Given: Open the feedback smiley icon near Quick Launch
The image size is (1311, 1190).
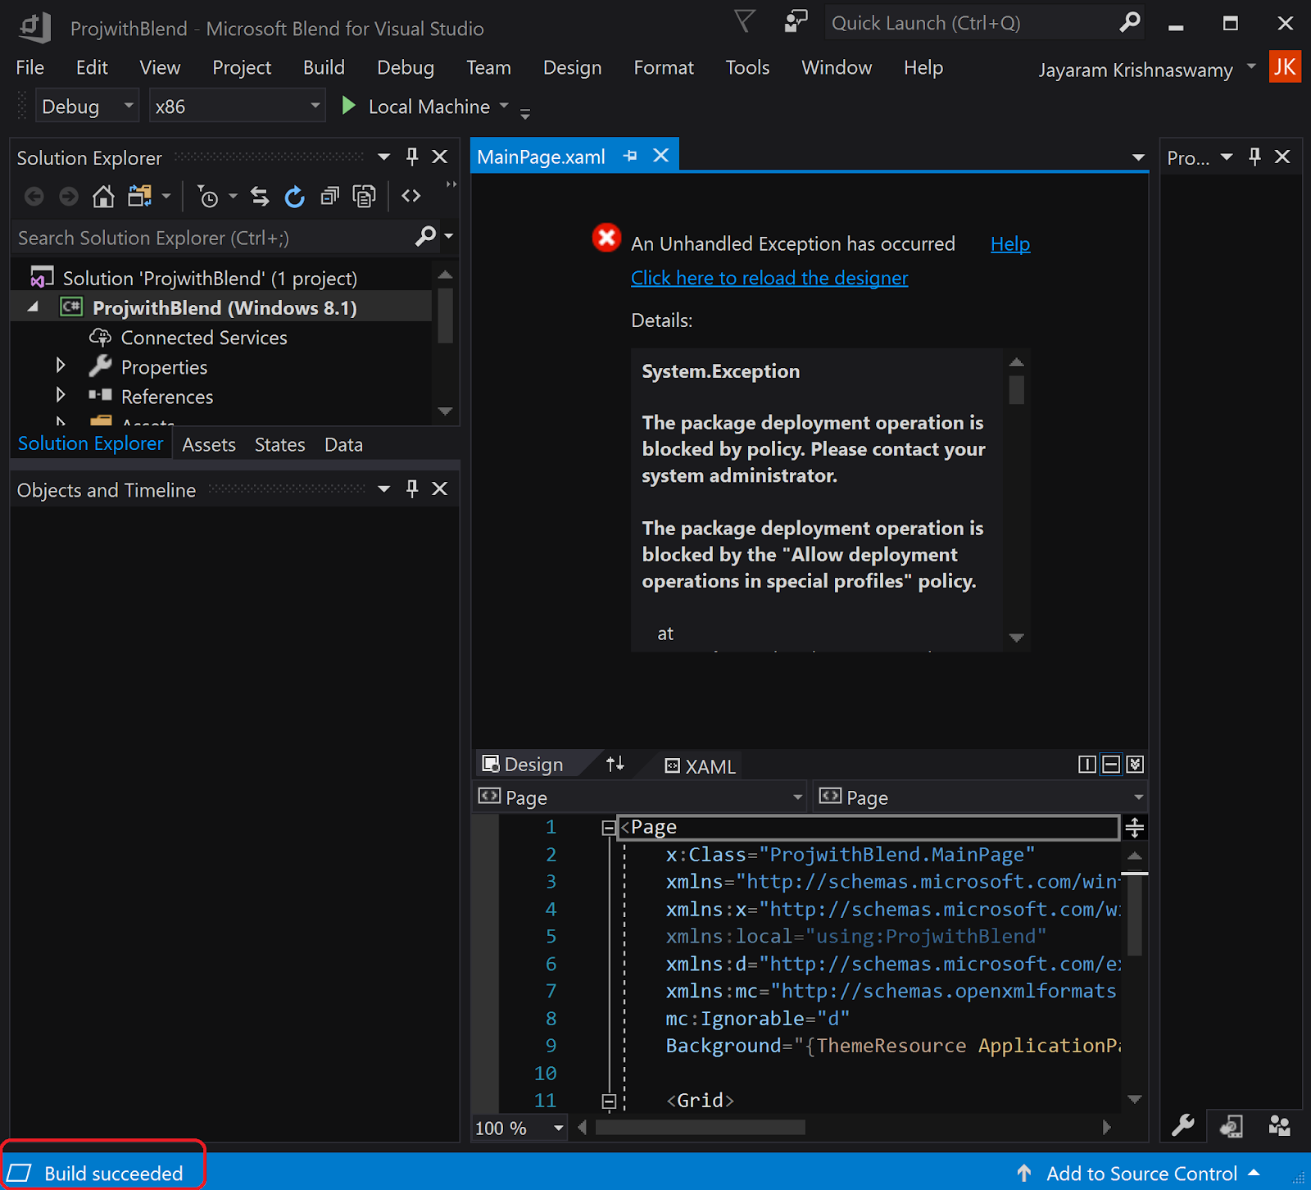Looking at the screenshot, I should (x=794, y=22).
